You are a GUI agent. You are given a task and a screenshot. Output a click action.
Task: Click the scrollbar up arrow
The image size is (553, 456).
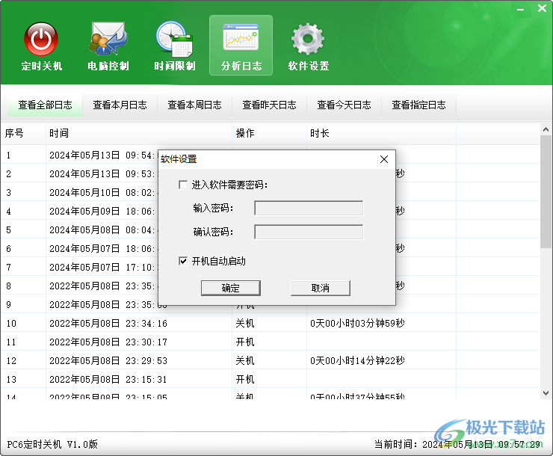[x=546, y=129]
